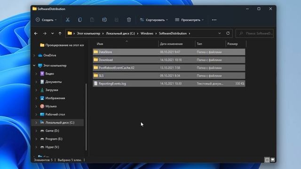Screen dimensions: 301x169
Task: Click Этот компьютер in address breadcrumb
Action: [x=88, y=33]
